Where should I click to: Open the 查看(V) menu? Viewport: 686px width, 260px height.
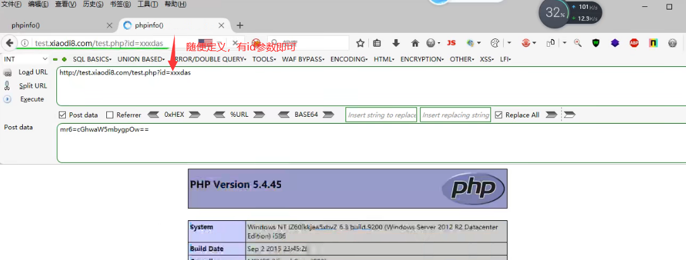[x=66, y=4]
